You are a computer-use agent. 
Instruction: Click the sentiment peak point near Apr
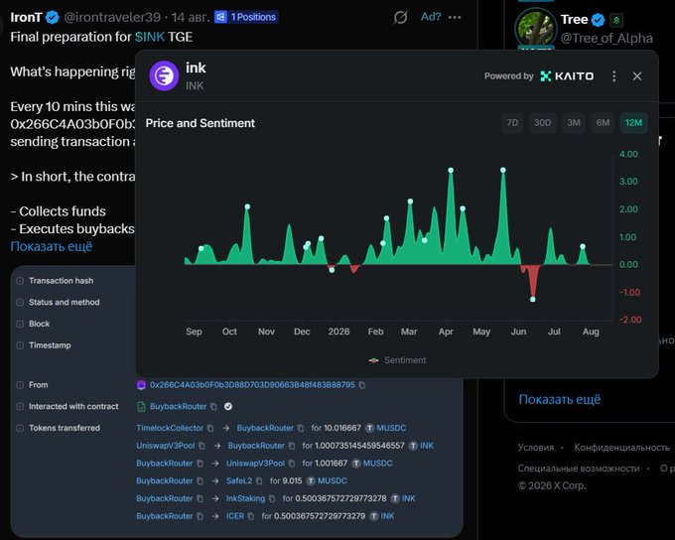click(451, 171)
